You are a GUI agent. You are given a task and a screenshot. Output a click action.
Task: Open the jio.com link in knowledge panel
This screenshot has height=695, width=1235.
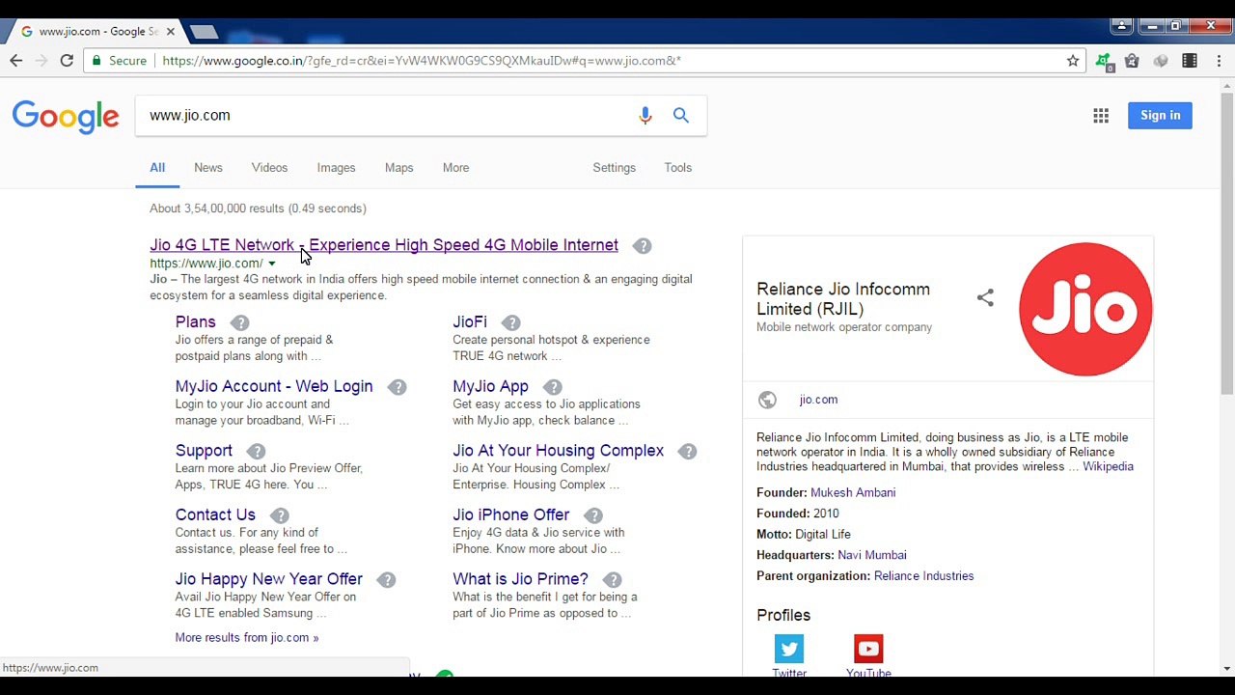[818, 400]
